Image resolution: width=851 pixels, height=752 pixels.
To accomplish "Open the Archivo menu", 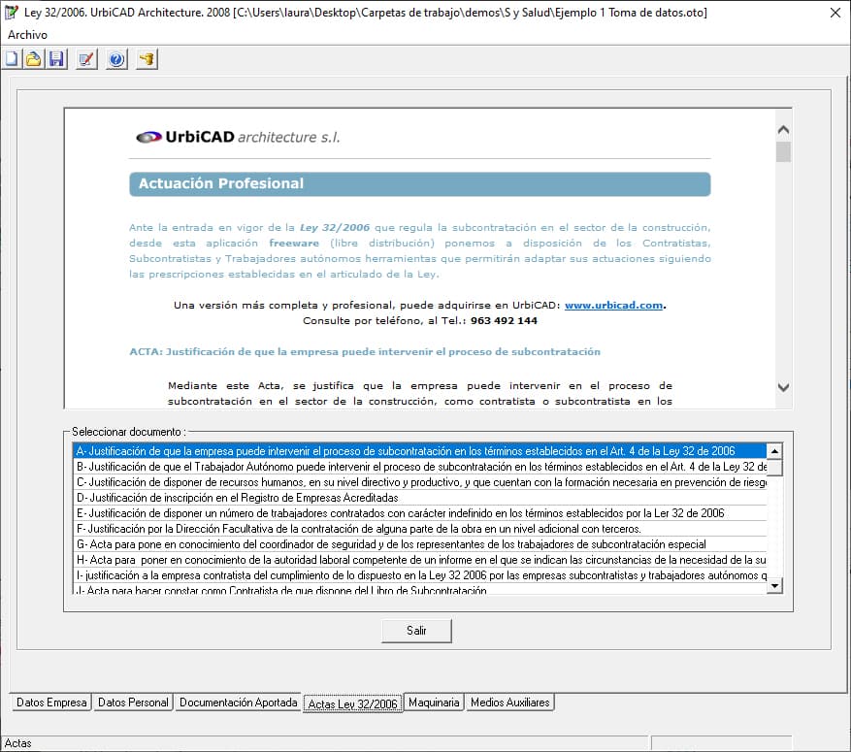I will pyautogui.click(x=27, y=34).
